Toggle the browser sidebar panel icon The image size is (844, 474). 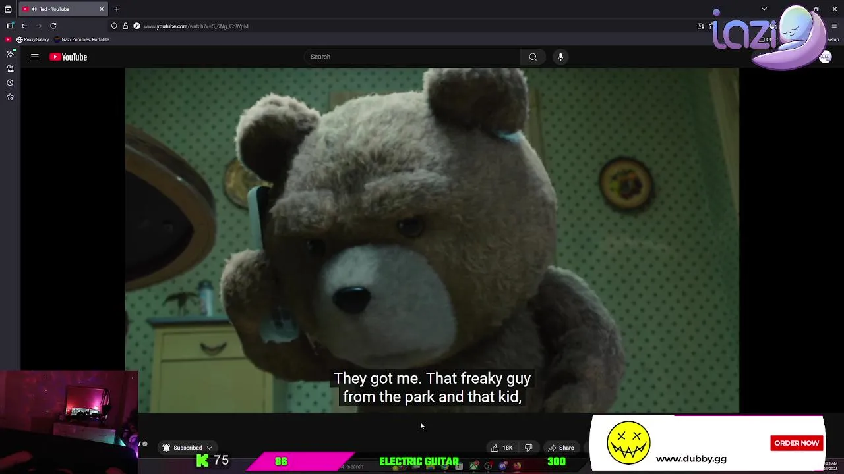point(10,26)
